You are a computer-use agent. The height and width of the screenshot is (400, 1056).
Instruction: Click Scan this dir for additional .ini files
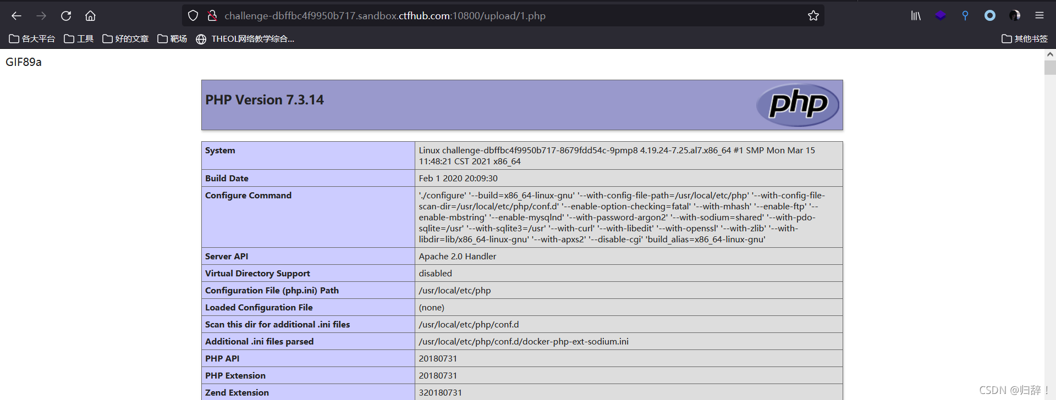pos(278,325)
